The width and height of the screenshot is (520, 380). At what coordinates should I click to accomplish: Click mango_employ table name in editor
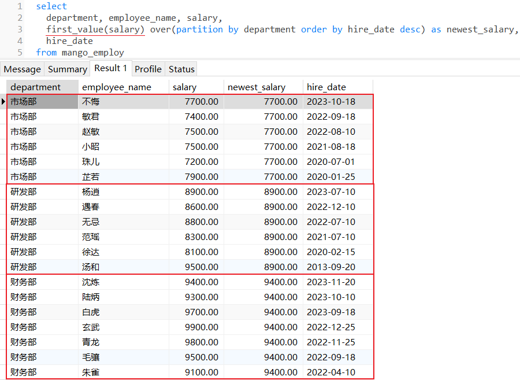pos(93,53)
